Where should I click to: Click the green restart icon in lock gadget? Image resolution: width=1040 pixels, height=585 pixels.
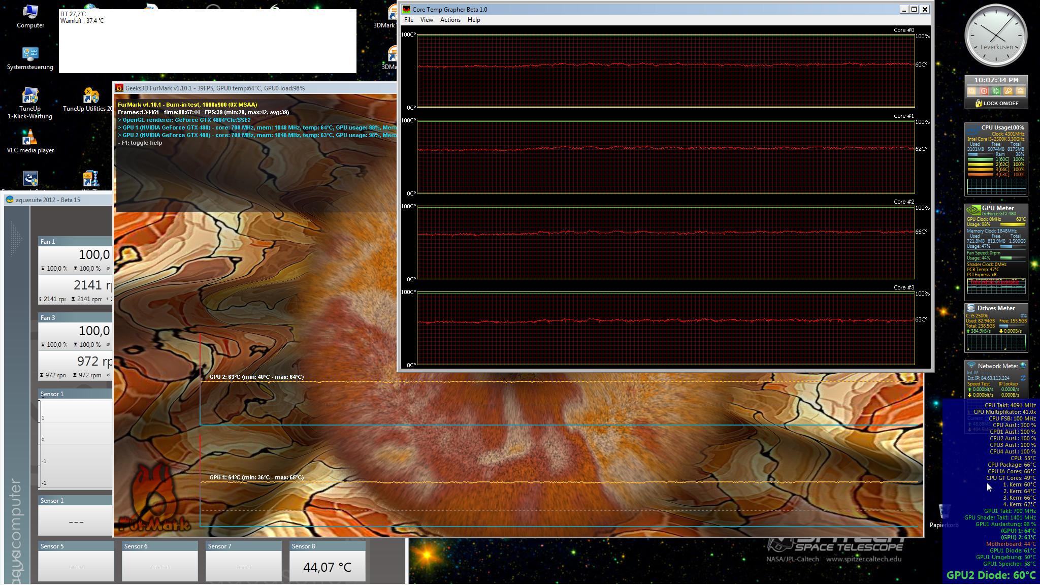click(996, 91)
